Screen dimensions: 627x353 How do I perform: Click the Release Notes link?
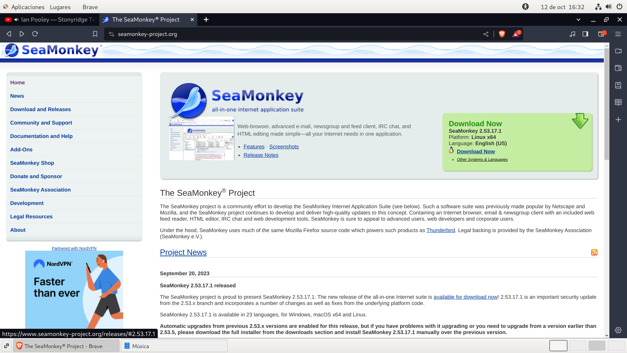point(261,155)
